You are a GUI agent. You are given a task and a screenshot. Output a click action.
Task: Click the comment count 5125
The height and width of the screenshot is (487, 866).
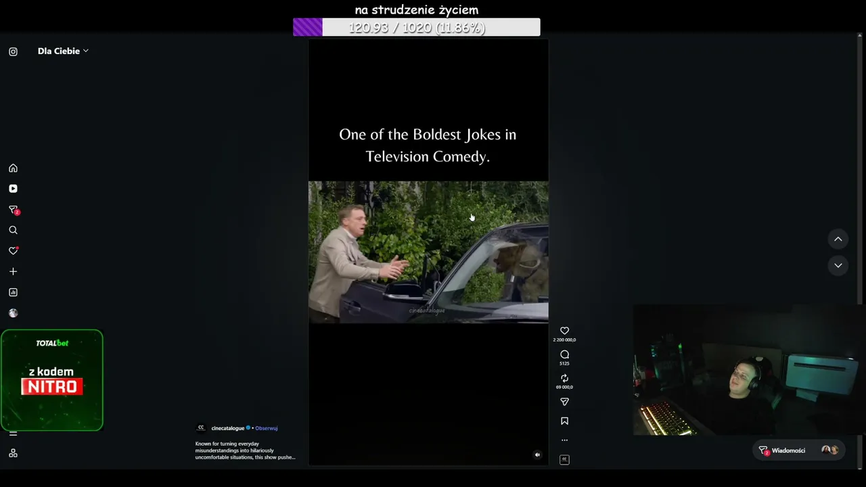click(x=564, y=363)
